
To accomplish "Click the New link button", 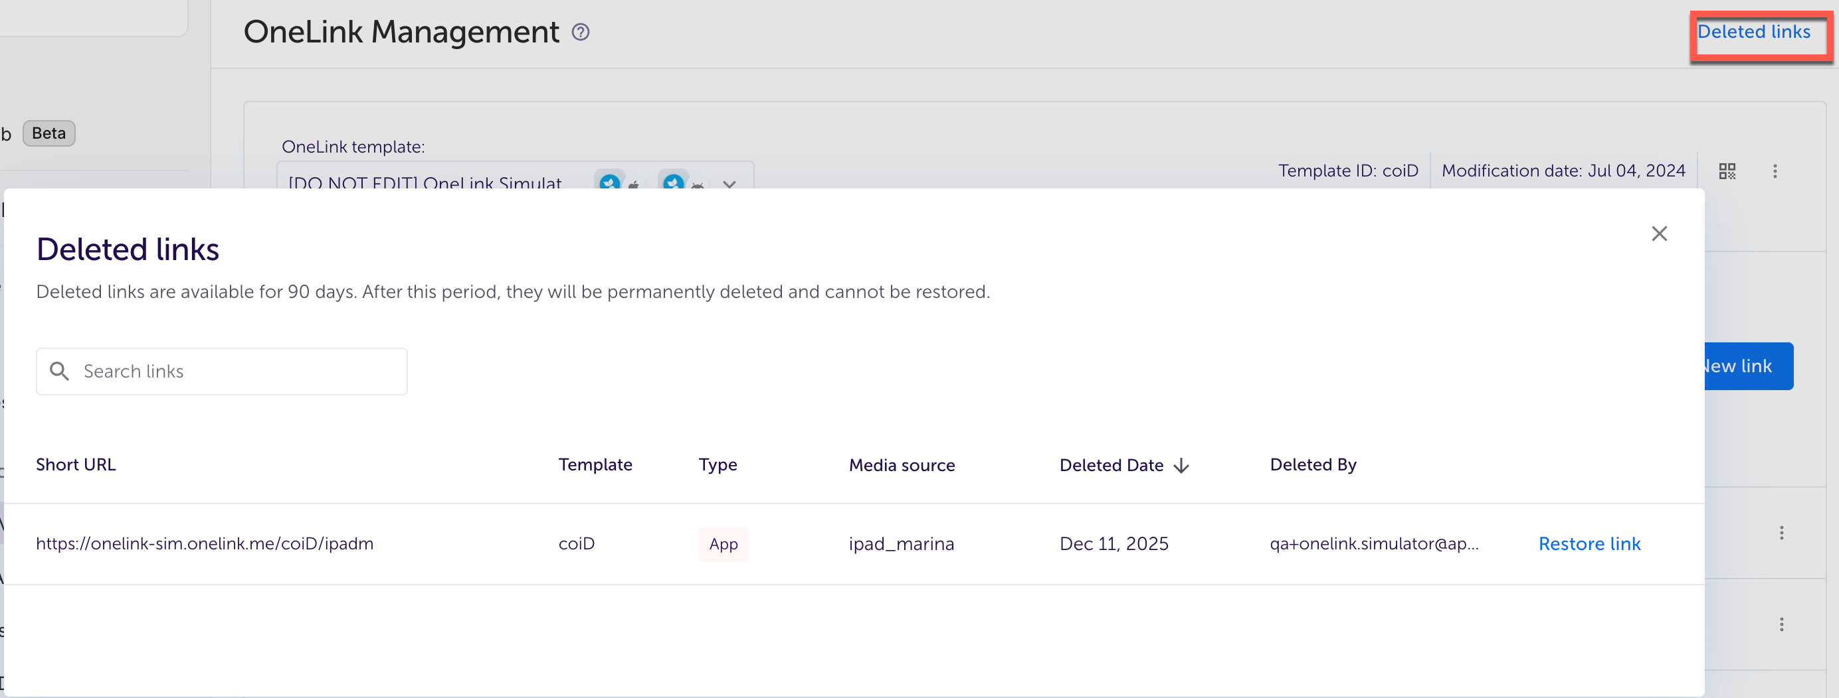I will coord(1749,366).
